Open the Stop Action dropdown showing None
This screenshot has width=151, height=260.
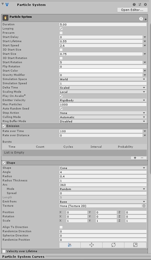pyautogui.click(x=103, y=113)
